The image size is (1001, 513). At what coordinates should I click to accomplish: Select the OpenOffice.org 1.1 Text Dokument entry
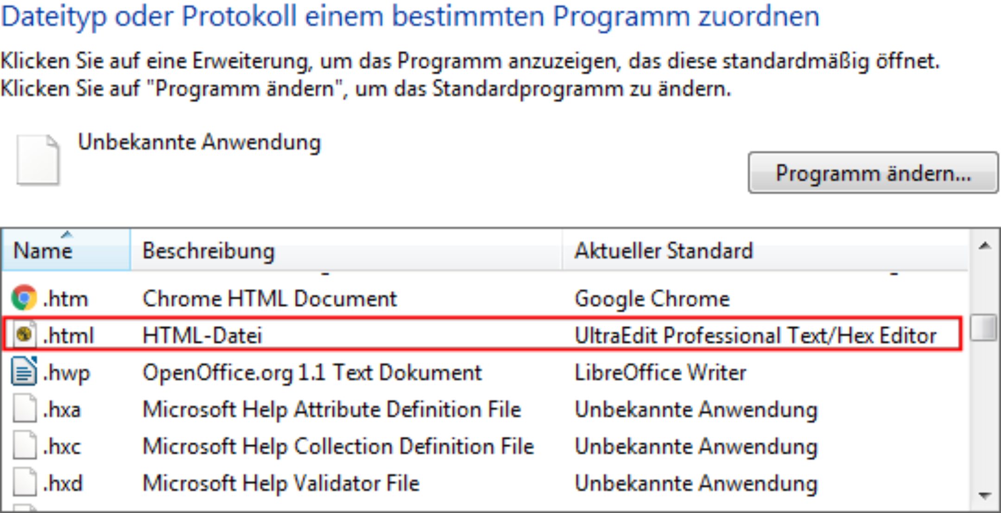[x=312, y=373]
